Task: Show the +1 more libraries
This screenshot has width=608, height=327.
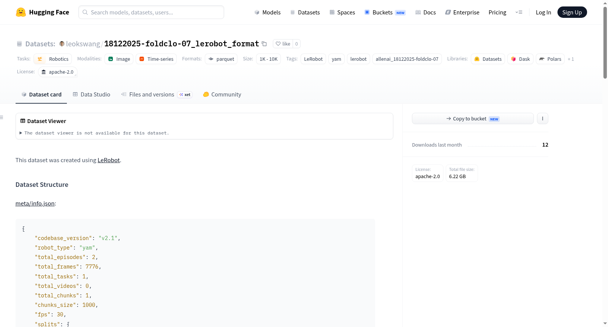Action: 571,59
